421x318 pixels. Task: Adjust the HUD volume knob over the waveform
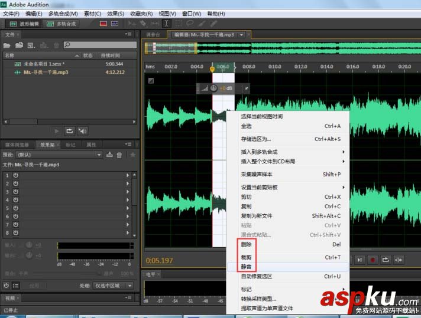(213, 88)
